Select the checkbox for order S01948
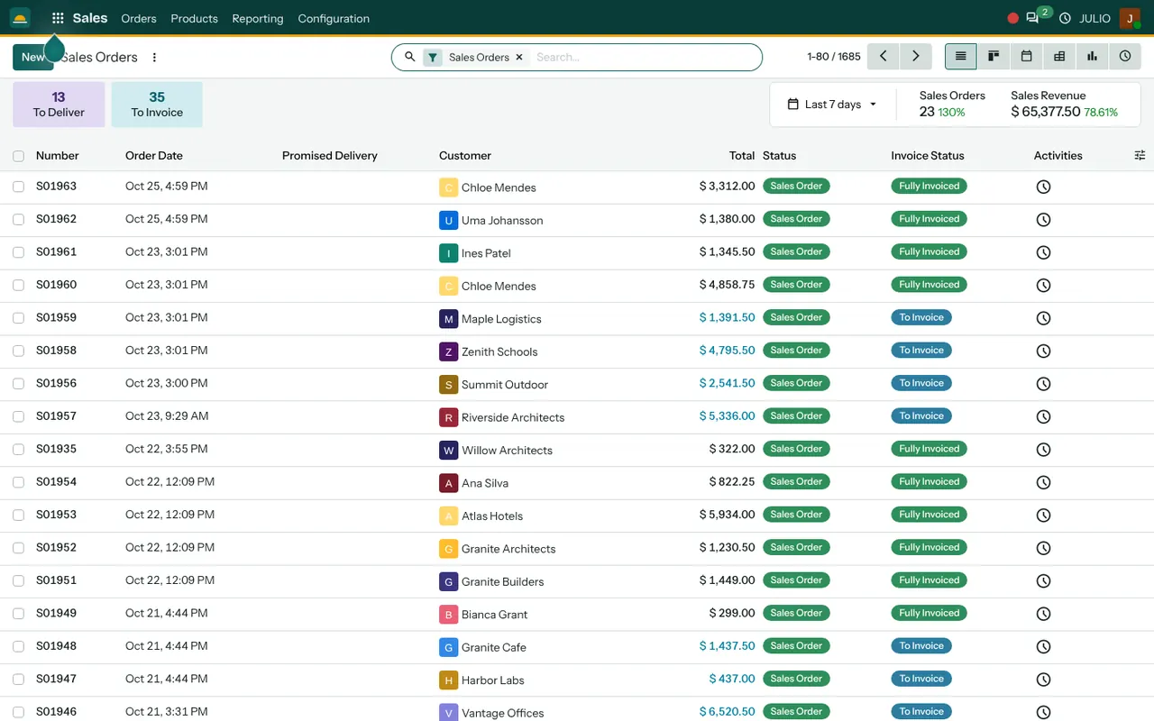The width and height of the screenshot is (1154, 721). coord(18,646)
